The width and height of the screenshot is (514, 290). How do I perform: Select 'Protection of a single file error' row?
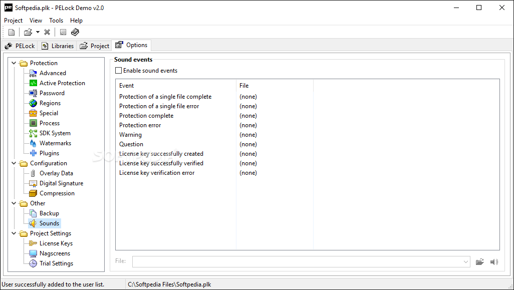point(159,106)
